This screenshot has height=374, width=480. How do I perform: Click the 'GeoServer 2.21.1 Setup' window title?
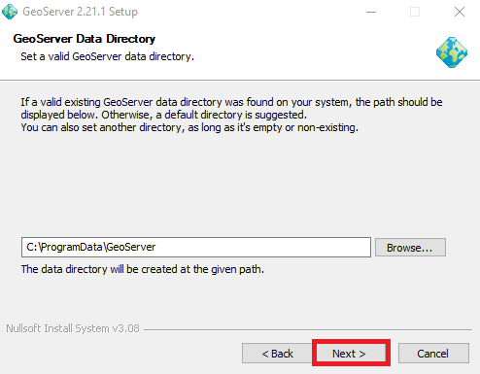[80, 12]
